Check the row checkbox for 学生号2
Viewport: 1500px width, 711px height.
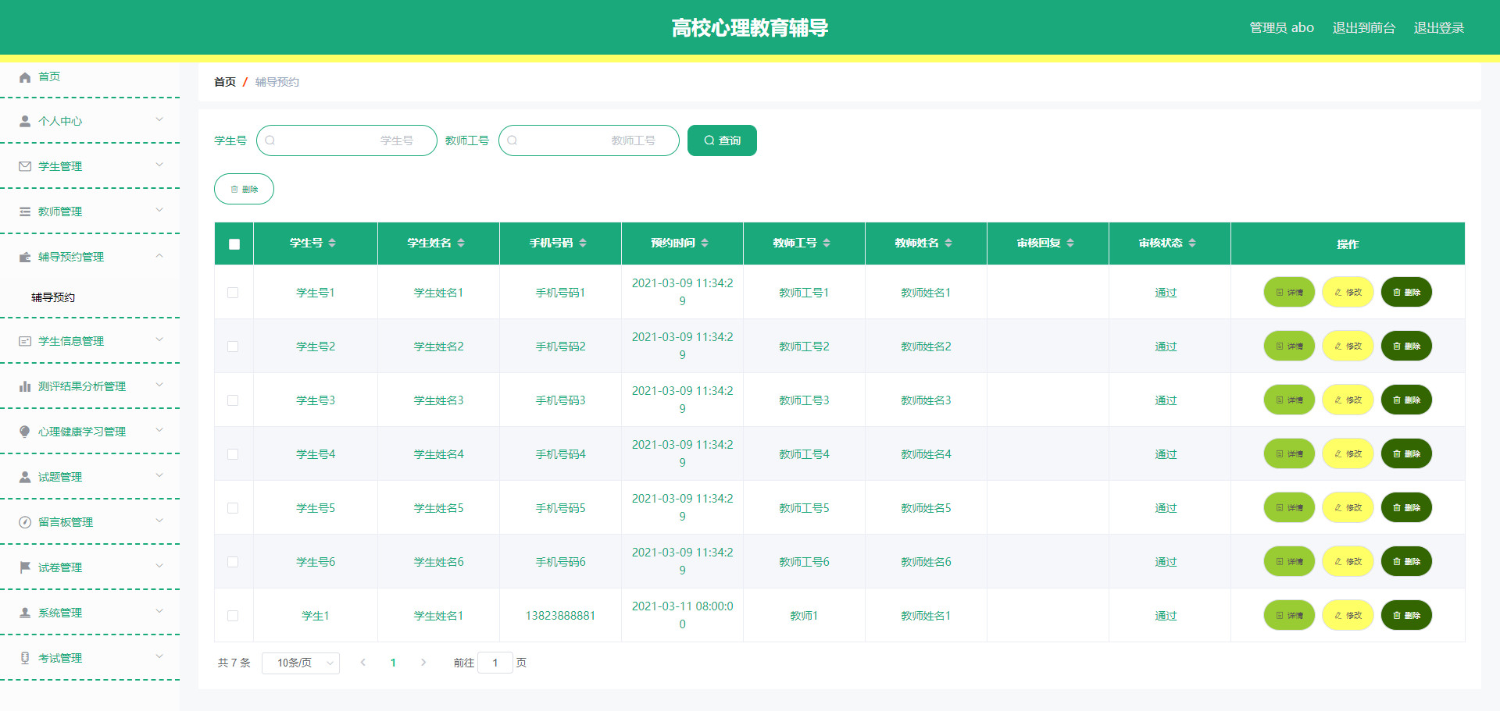[x=233, y=347]
